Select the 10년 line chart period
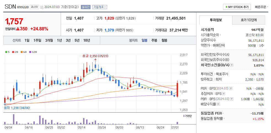 87,40
